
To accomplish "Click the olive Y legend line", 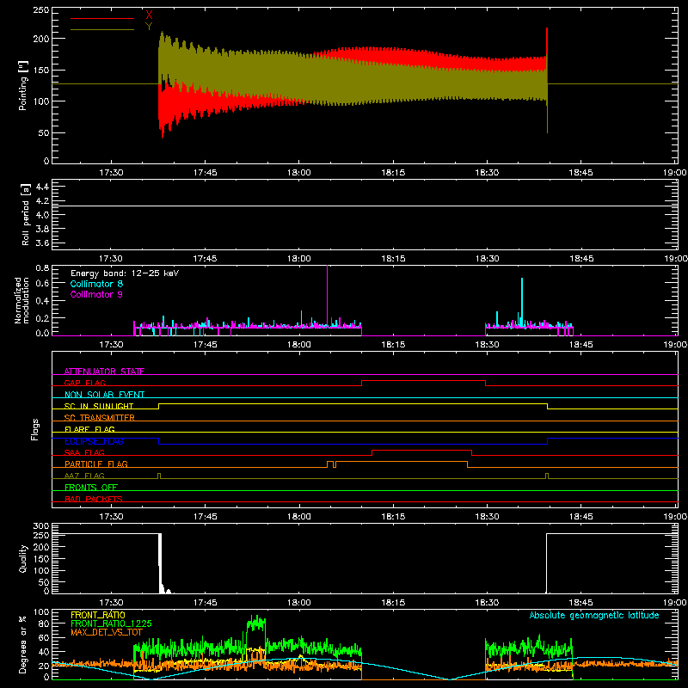I will coord(102,30).
